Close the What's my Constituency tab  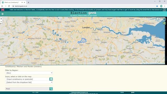[x=24, y=2]
